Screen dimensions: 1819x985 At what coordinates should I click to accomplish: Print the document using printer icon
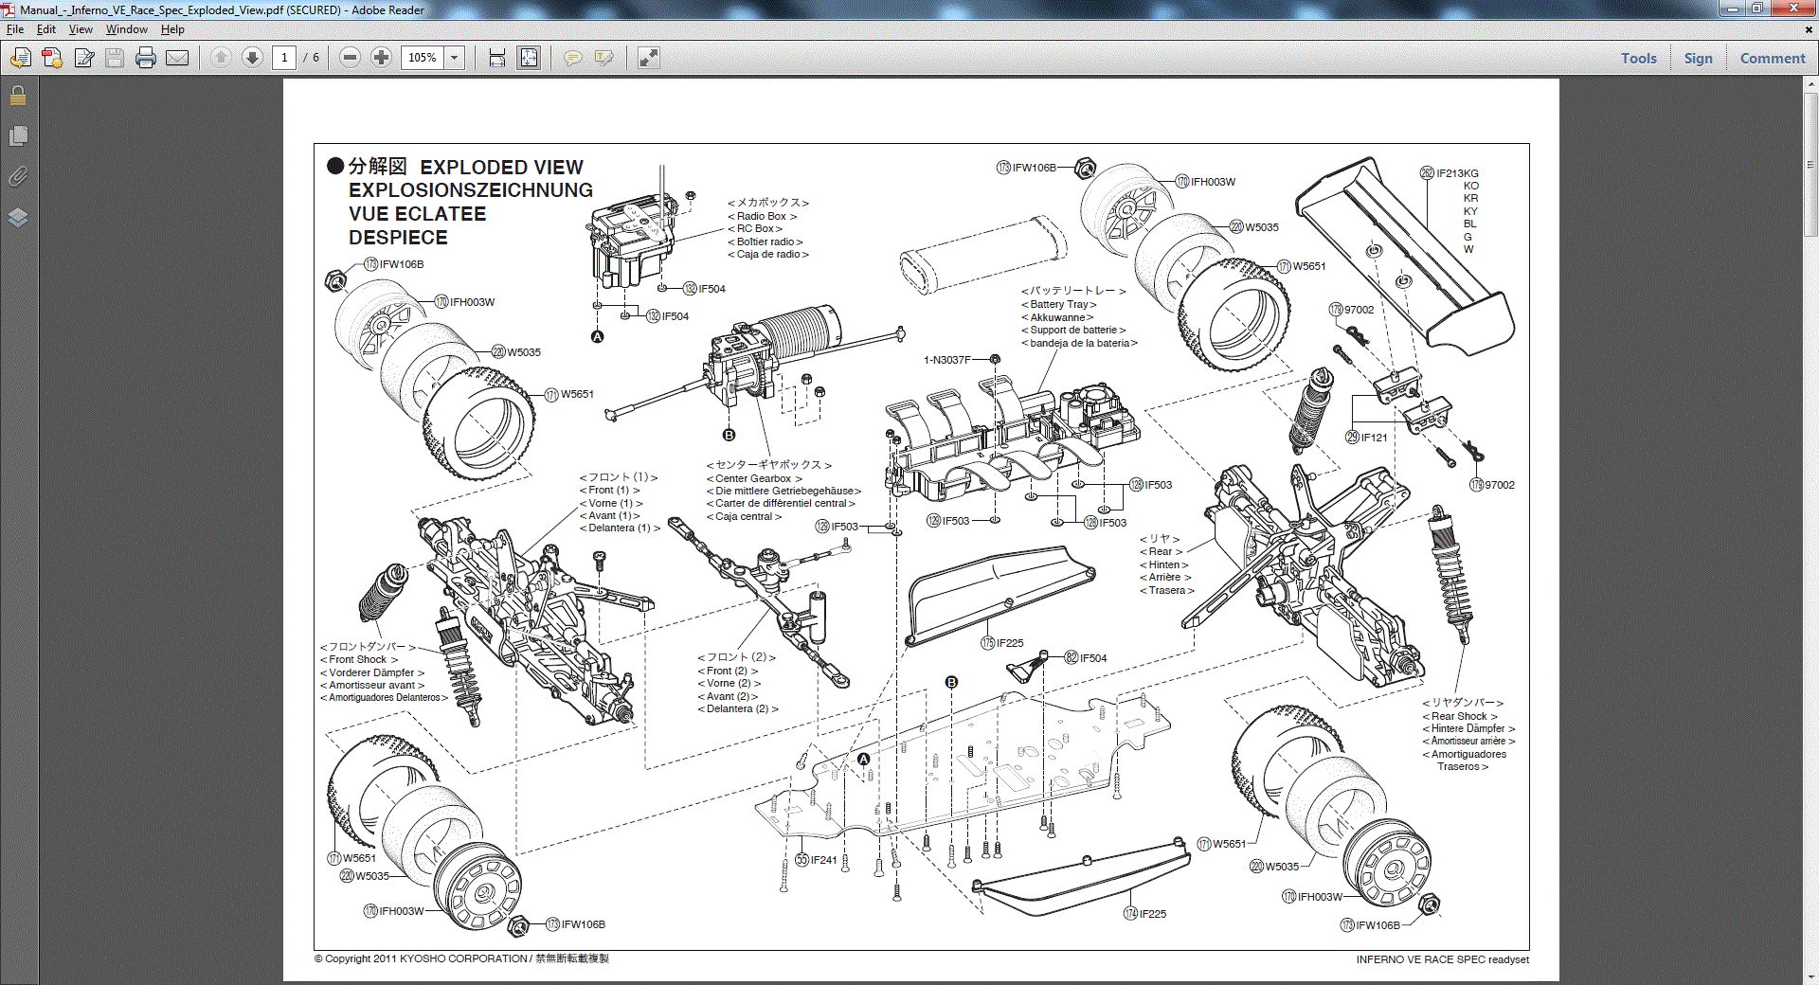tap(146, 58)
